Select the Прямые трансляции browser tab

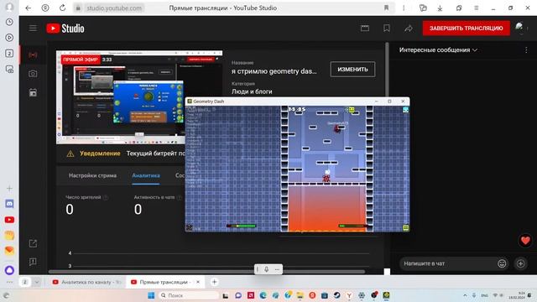click(x=165, y=282)
